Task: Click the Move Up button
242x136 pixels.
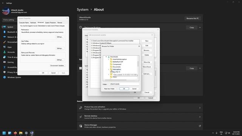Action: coord(147,62)
